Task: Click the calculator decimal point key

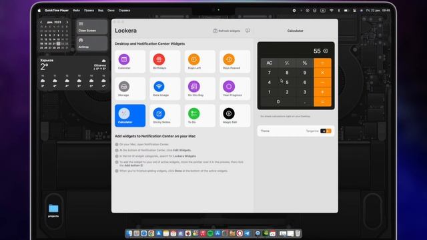Action: 305,101
